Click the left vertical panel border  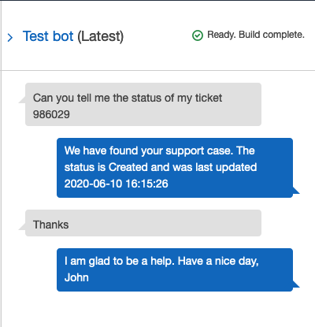(x=1, y=163)
